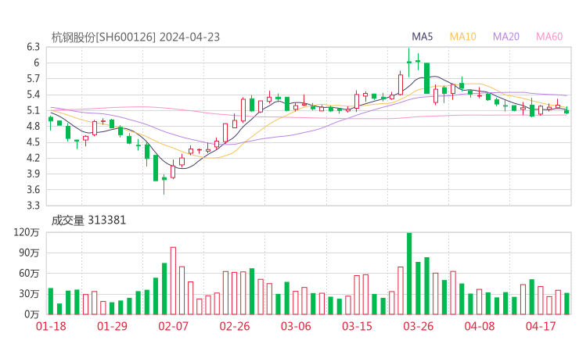
Task: Click the MA20 legend label
Action: click(506, 37)
